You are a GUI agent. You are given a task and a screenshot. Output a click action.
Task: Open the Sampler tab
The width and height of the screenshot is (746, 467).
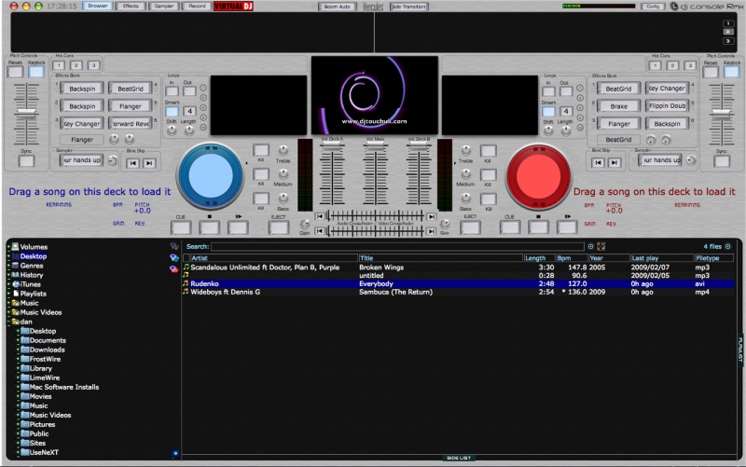coord(164,7)
